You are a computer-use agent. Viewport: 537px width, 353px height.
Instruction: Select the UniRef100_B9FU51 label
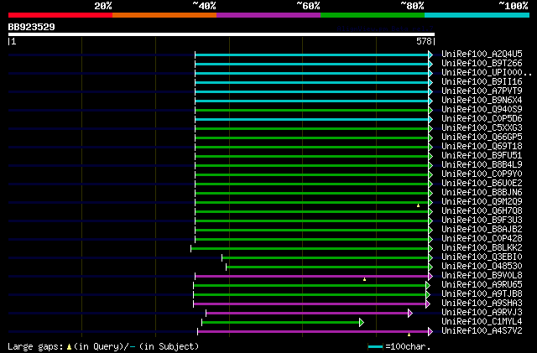pos(482,155)
